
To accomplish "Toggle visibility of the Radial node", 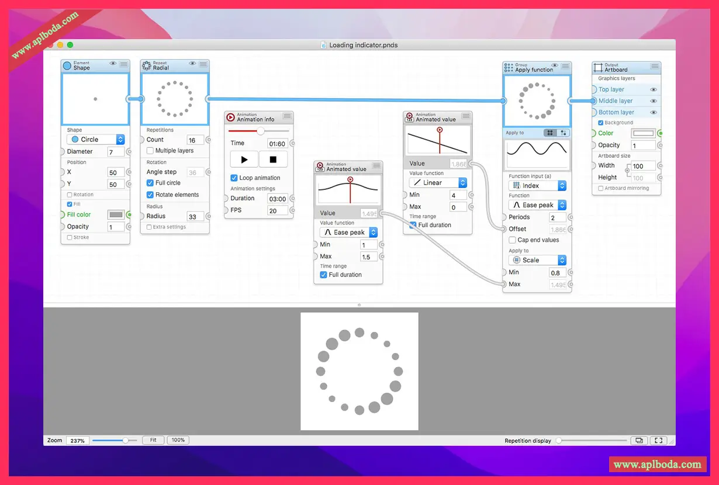I will (192, 63).
